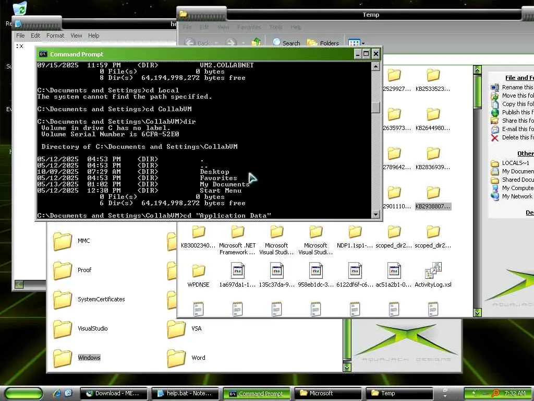
Task: Select the VSA folder
Action: click(184, 328)
